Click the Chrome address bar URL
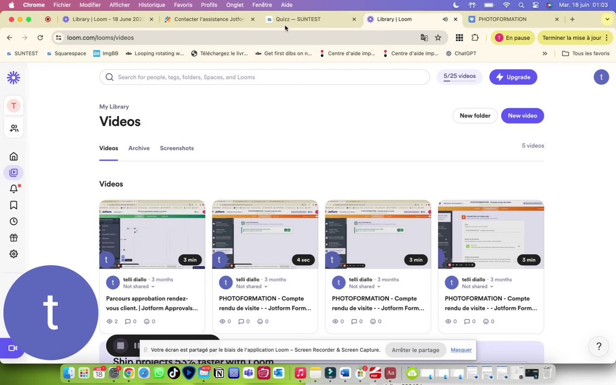This screenshot has height=385, width=616. coord(101,38)
